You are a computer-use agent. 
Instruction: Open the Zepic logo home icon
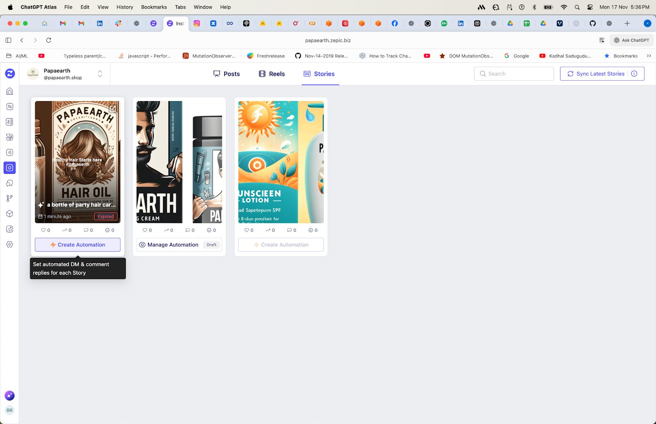pos(10,74)
